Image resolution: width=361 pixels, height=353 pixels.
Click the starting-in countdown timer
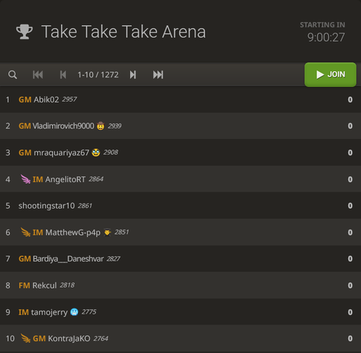[x=326, y=37]
